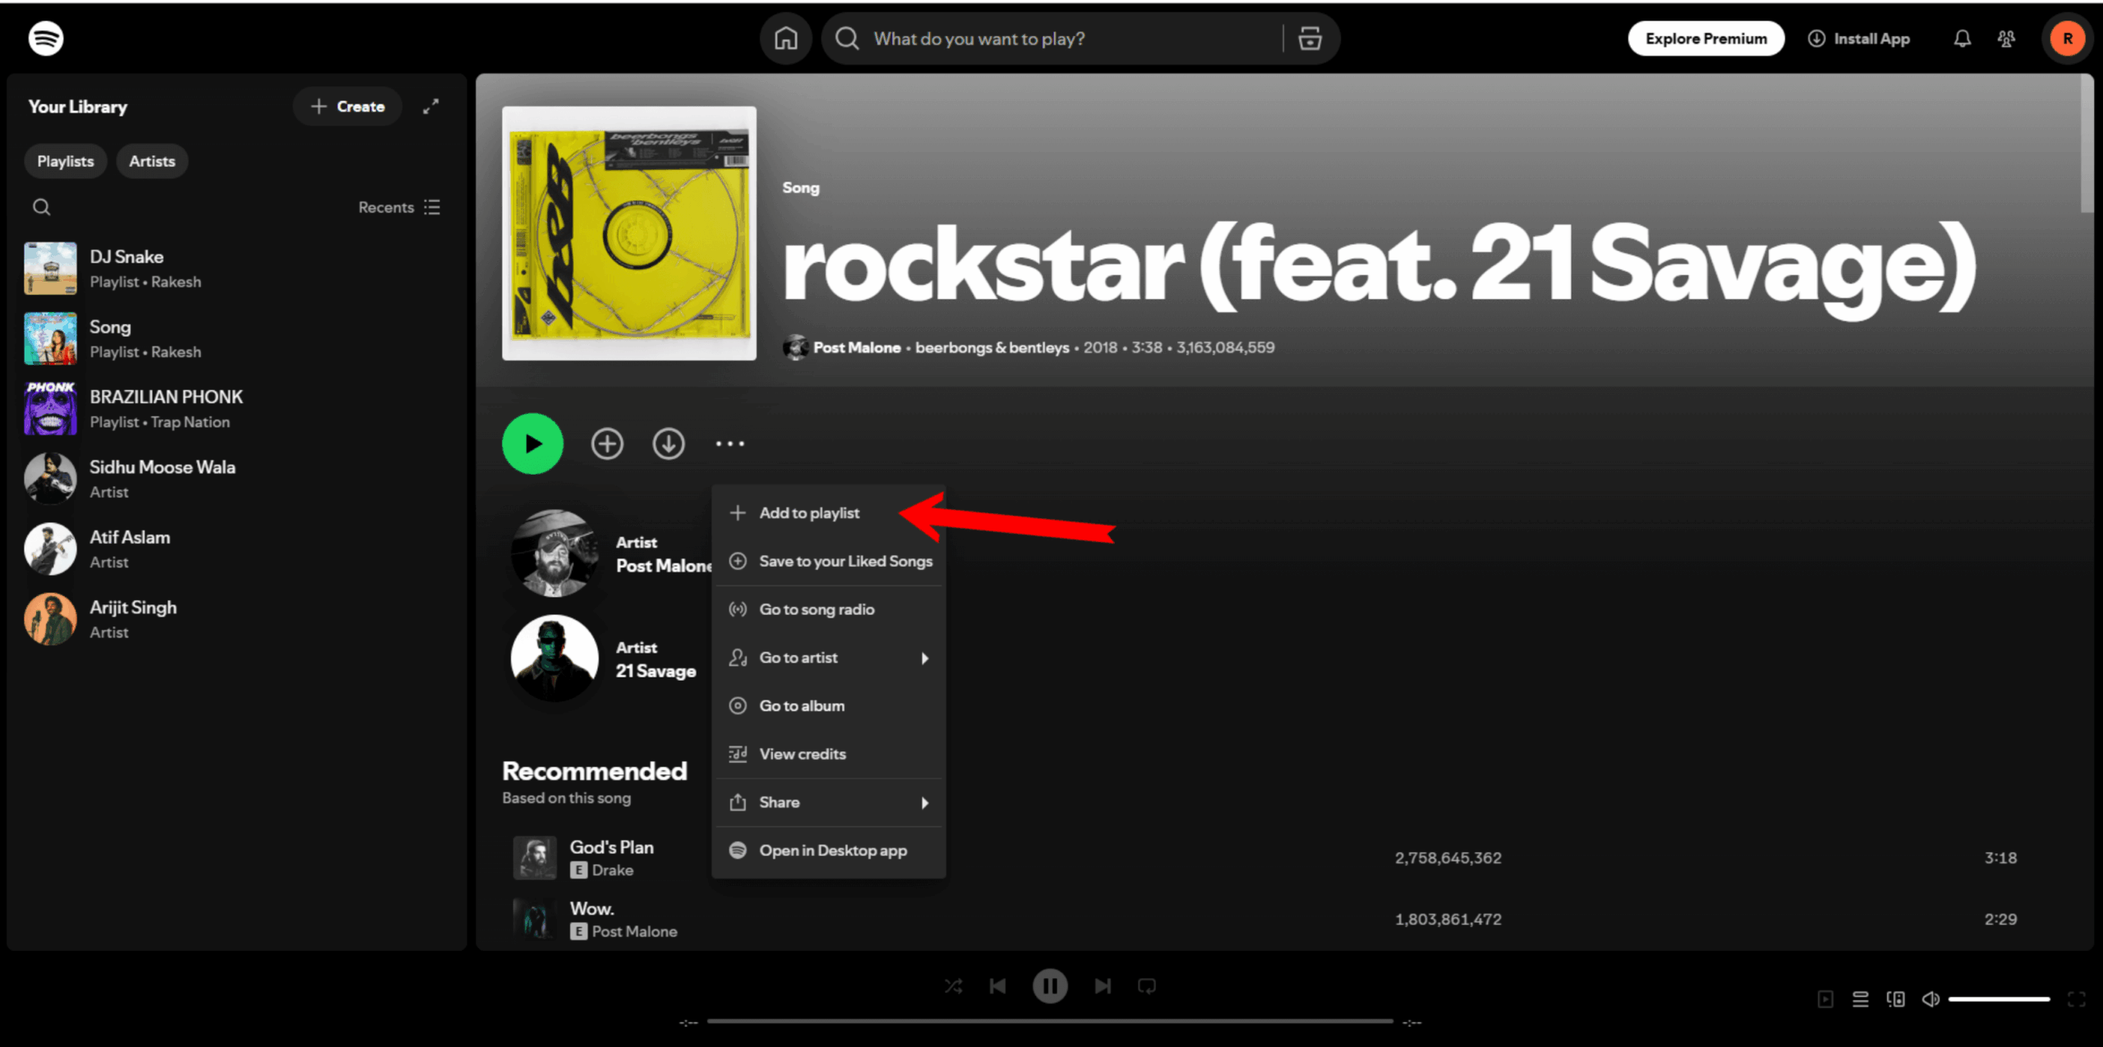Open Your Library heading
Viewport: 2103px width, 1047px height.
(78, 107)
